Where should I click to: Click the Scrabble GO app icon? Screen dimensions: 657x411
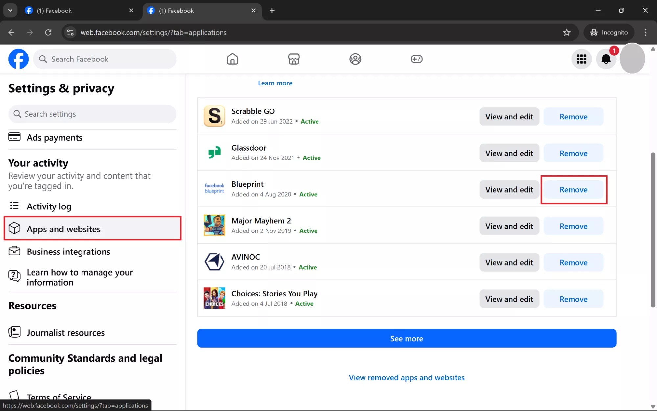coord(214,116)
